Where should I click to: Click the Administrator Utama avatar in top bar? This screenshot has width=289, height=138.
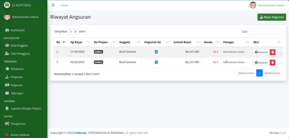[253, 5]
